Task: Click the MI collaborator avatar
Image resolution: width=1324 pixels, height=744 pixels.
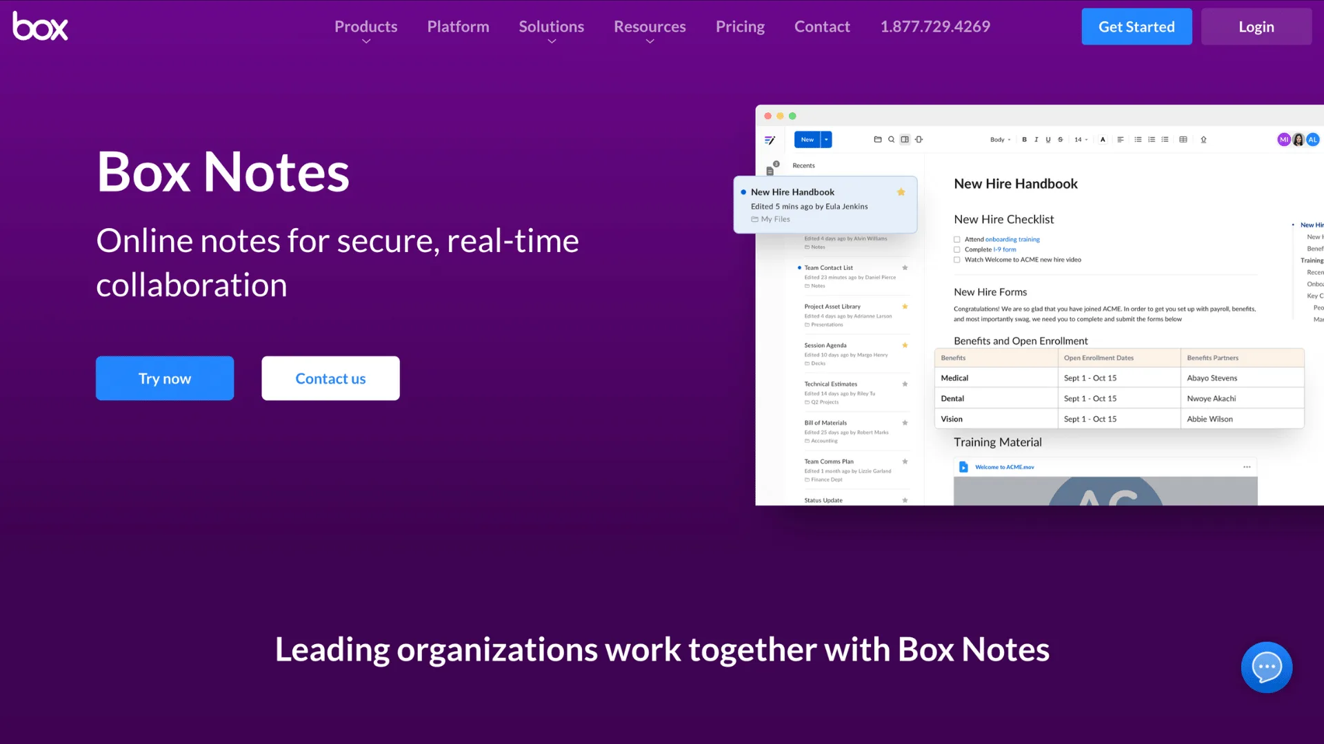Action: tap(1284, 139)
